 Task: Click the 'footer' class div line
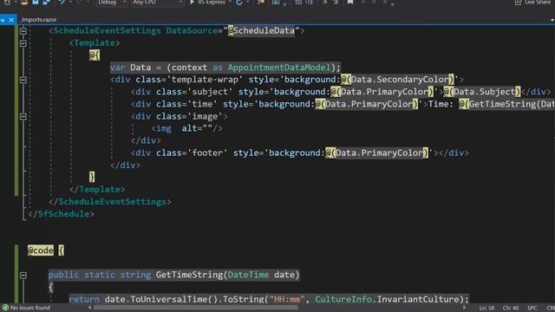(x=300, y=153)
